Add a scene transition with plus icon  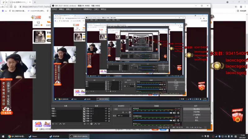(123, 112)
